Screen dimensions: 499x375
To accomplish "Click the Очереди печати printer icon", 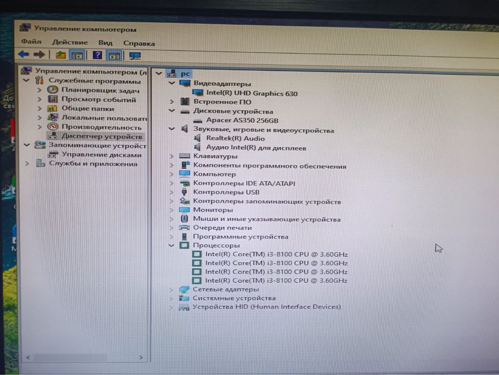I will coord(184,228).
